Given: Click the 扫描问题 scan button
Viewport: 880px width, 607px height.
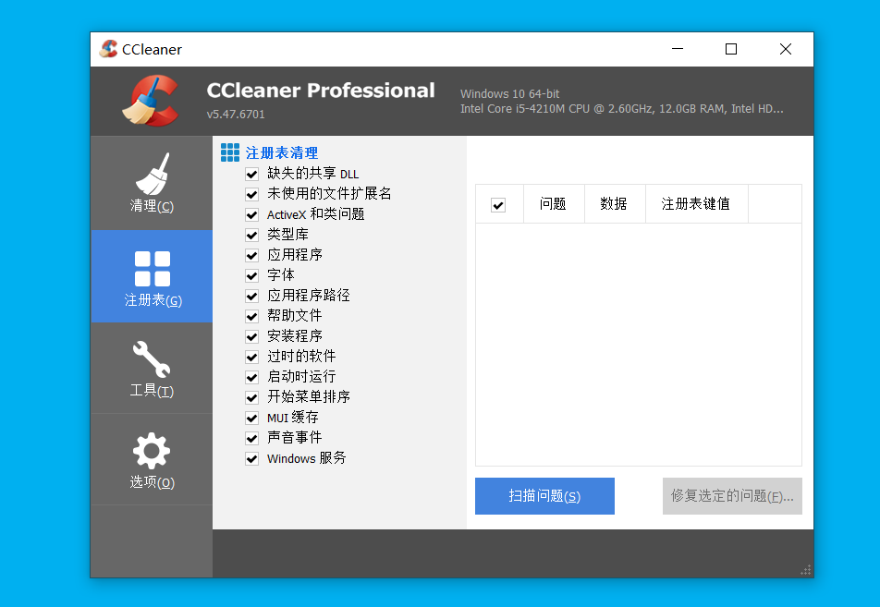Looking at the screenshot, I should 544,496.
